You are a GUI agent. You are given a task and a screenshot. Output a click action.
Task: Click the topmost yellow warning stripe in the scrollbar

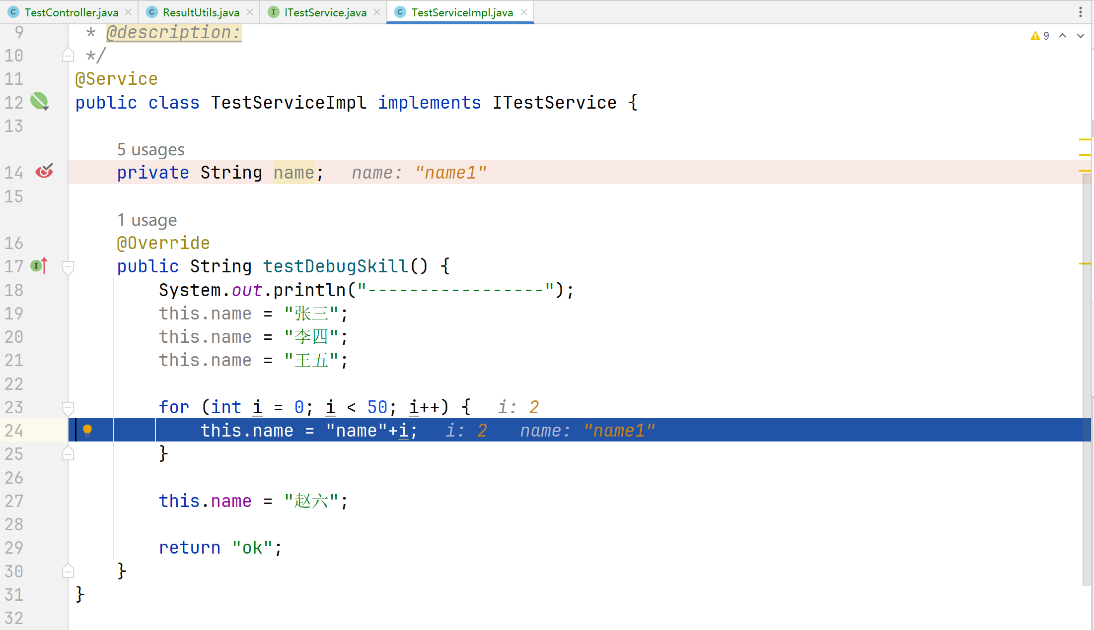(1085, 140)
